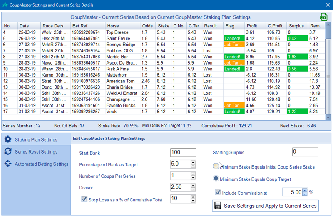Select Minimum Stake Equals Initial Coup Series Stake
Image resolution: width=333 pixels, height=216 pixels.
pos(216,166)
